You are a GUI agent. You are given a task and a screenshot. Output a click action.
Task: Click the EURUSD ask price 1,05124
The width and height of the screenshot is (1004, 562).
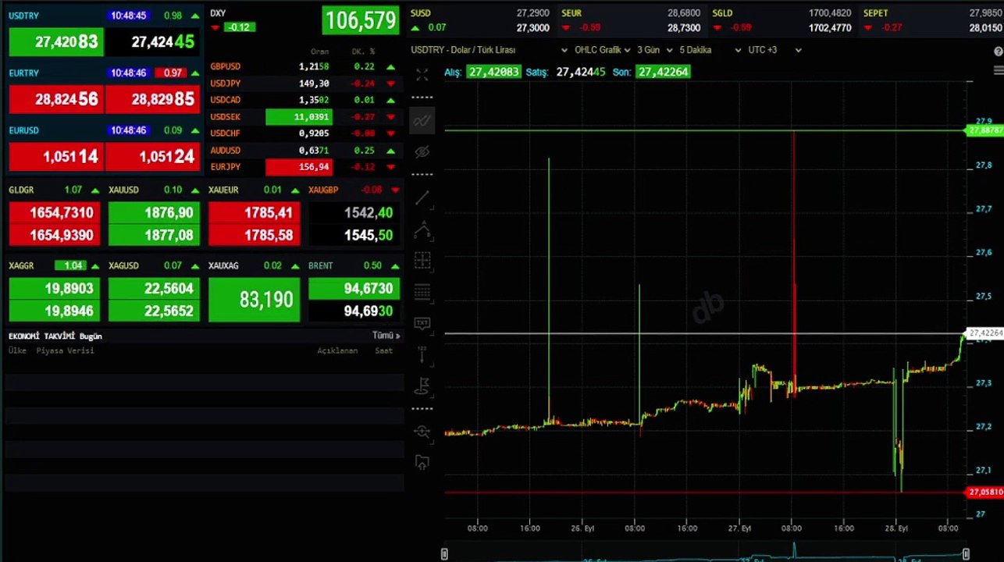click(153, 157)
